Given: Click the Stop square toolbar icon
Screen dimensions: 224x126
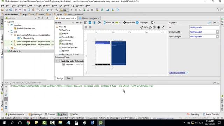Looking at the screenshot, I should [x=92, y=10].
